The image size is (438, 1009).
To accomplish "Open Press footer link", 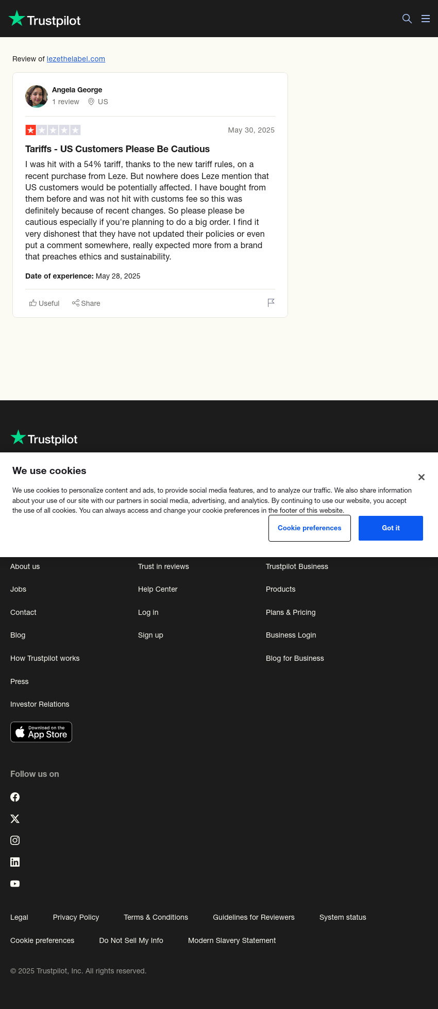I will click(20, 681).
